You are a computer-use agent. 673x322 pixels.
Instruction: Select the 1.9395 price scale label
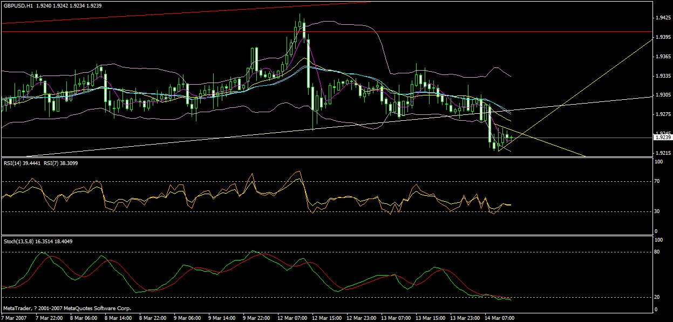662,37
